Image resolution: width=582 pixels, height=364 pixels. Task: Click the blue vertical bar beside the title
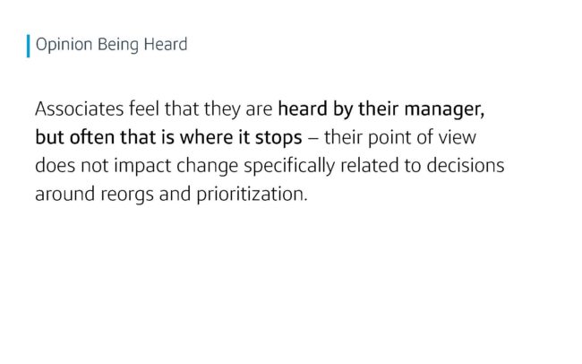click(29, 46)
